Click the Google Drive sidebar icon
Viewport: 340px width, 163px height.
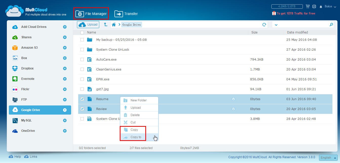[15, 110]
